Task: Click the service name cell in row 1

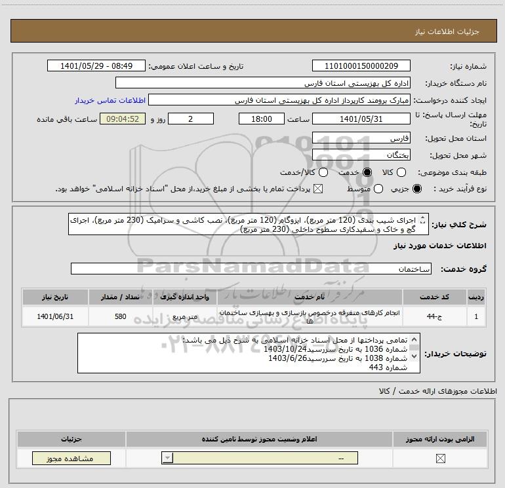Action: coord(310,316)
